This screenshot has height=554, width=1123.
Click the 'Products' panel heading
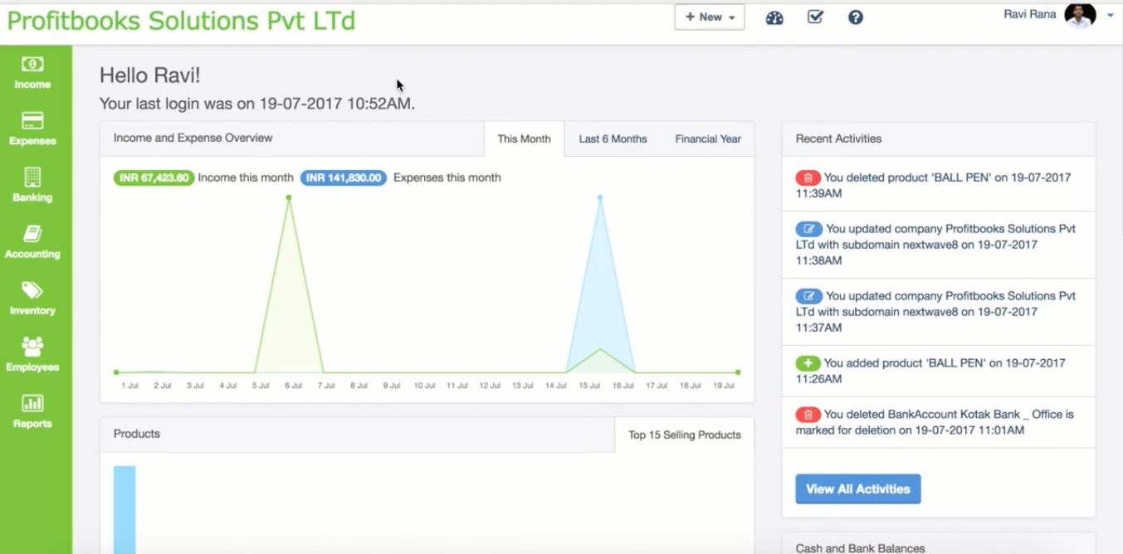pyautogui.click(x=137, y=434)
